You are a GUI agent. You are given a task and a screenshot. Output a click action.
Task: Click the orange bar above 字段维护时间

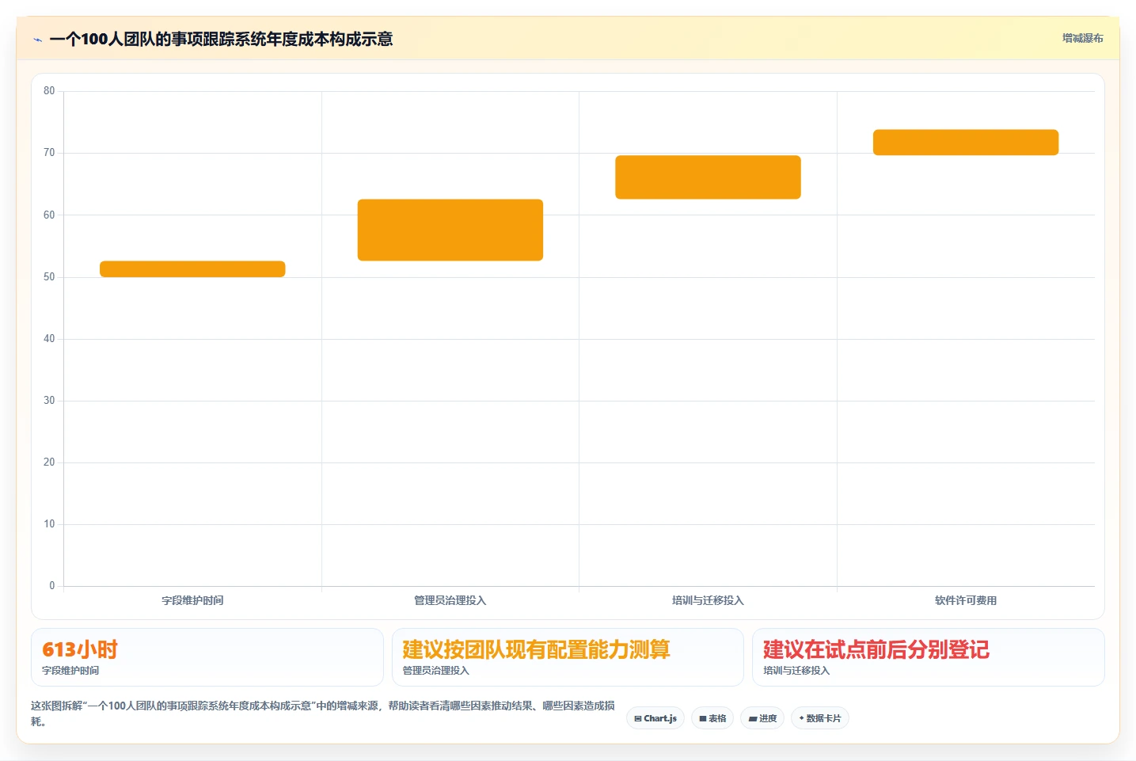(x=192, y=268)
